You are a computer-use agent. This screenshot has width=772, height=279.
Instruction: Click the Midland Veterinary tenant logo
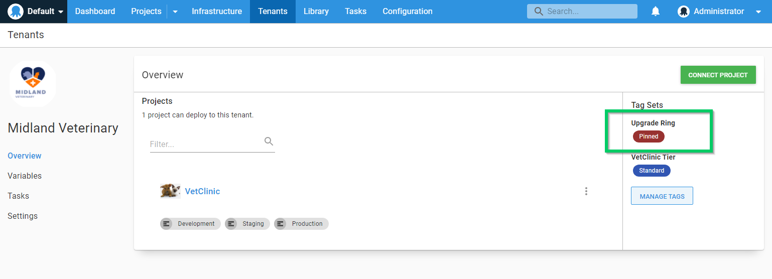32,84
